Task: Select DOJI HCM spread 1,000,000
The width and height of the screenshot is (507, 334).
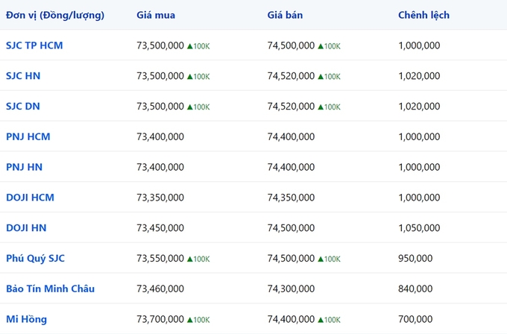Action: (x=419, y=198)
